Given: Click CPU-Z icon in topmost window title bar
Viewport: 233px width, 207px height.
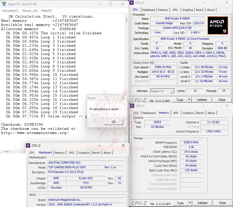Looking at the screenshot, I should click(132, 2).
